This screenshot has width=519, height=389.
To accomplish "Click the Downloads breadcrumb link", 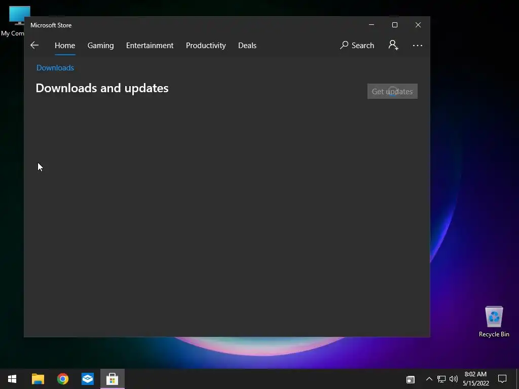I will coord(55,68).
